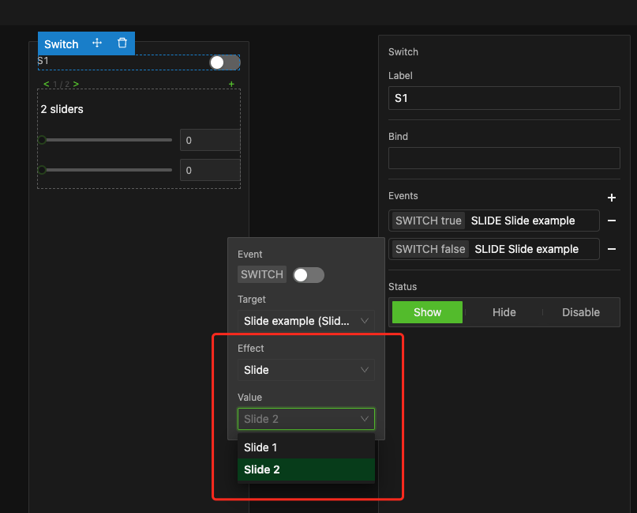Set status to Disable
637x513 pixels.
point(580,312)
